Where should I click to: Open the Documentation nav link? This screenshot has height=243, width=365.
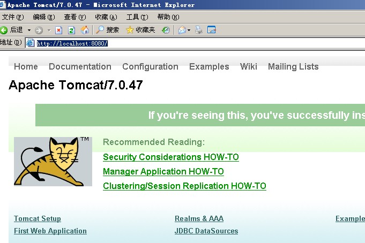[80, 66]
